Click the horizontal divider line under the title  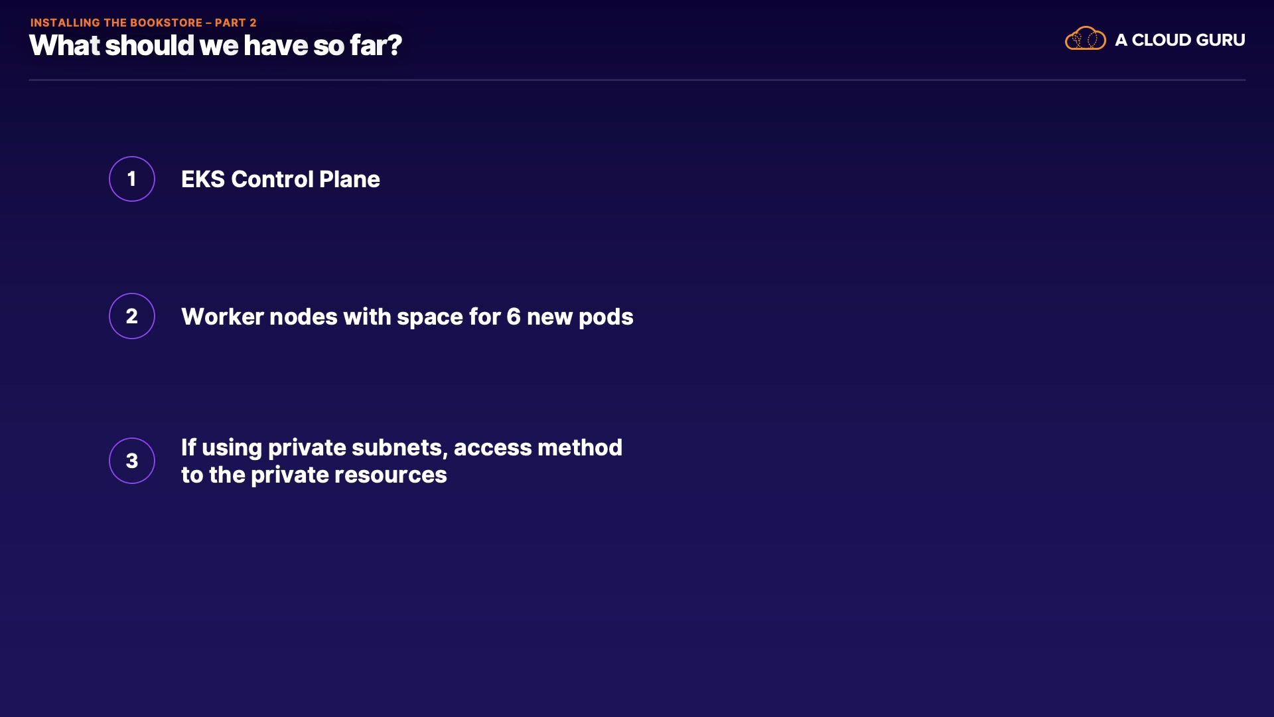[637, 80]
